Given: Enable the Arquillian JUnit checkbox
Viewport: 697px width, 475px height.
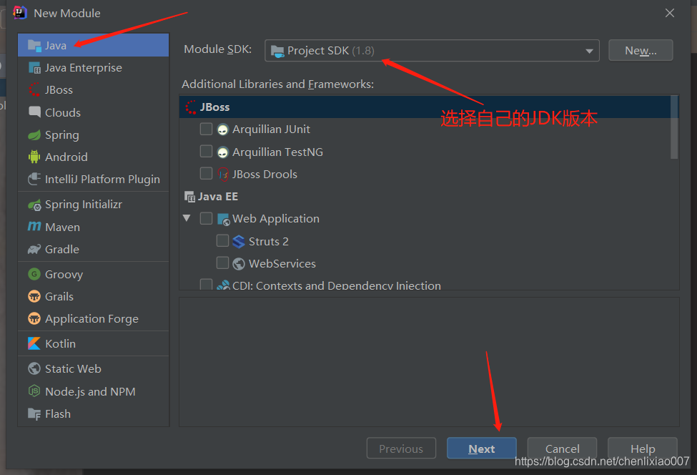Looking at the screenshot, I should (206, 129).
